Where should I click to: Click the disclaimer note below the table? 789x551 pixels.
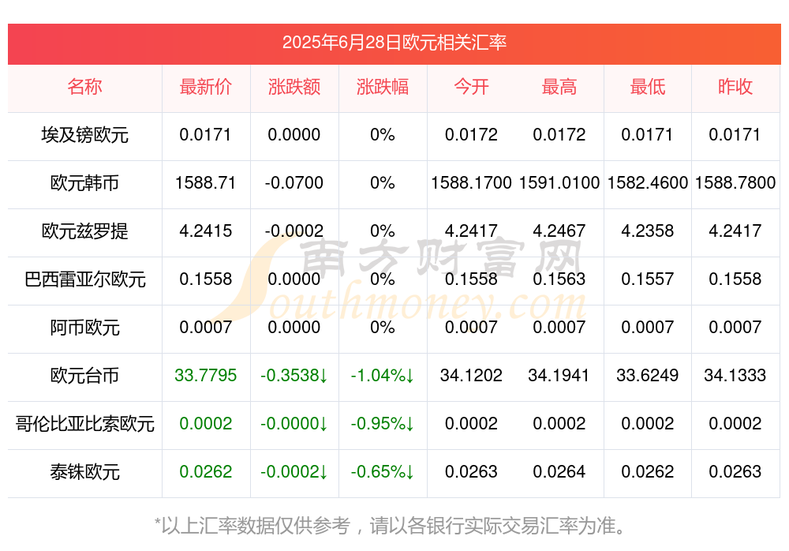coord(391,527)
